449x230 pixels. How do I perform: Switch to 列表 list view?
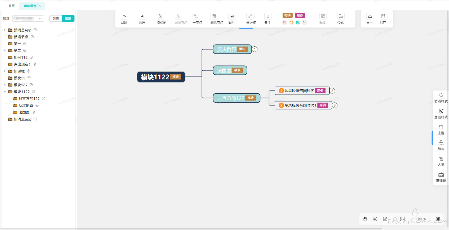56,18
